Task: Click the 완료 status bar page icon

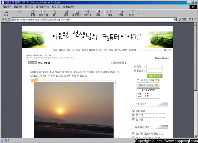Action: [x=3, y=140]
